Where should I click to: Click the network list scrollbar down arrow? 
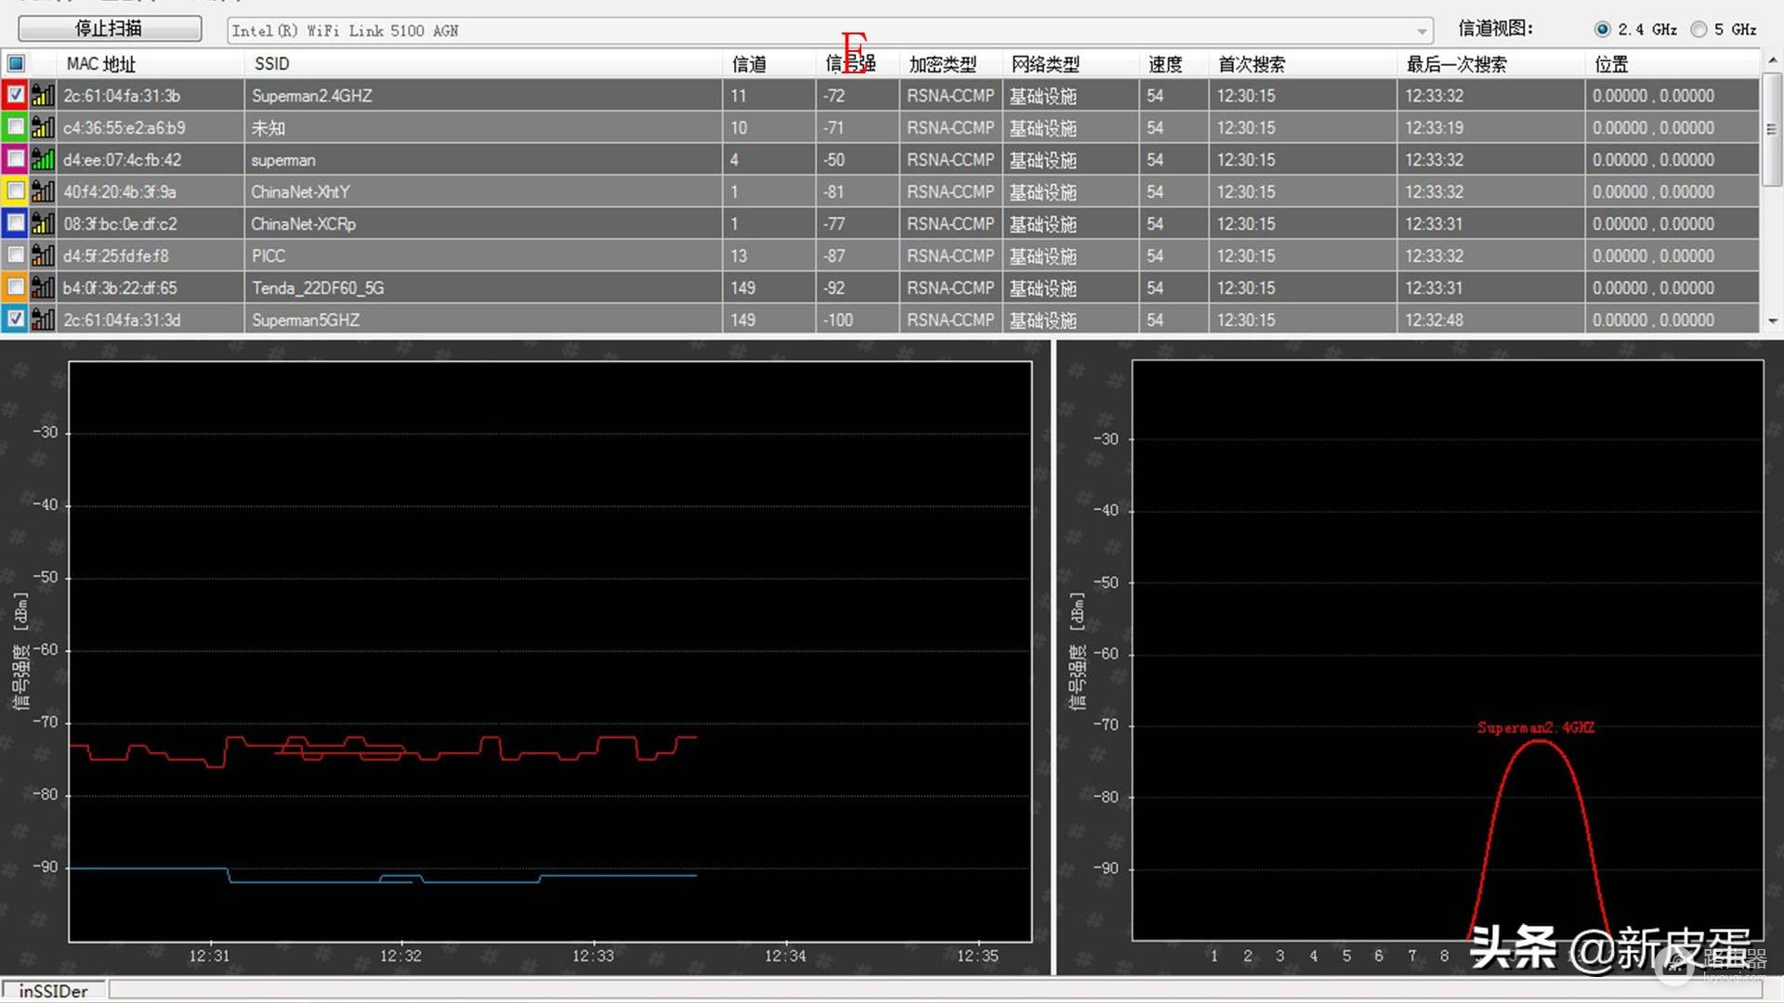click(1772, 321)
